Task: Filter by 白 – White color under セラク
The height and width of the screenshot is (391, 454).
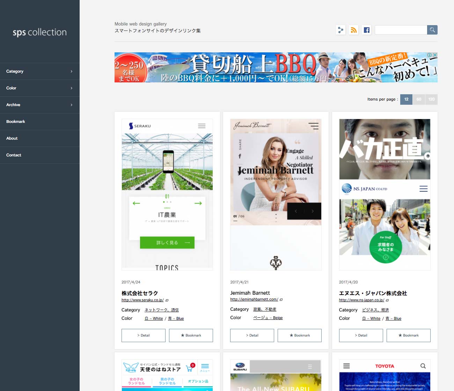Action: click(x=154, y=318)
